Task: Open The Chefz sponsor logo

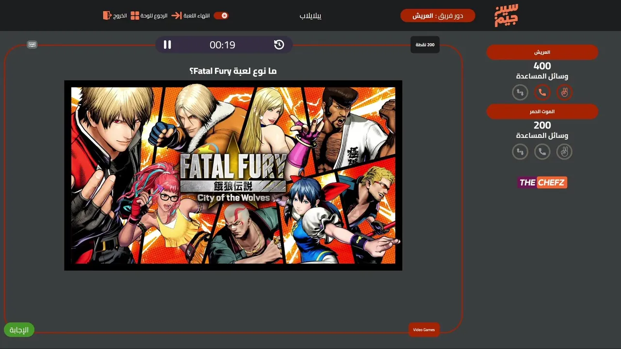Action: click(542, 182)
